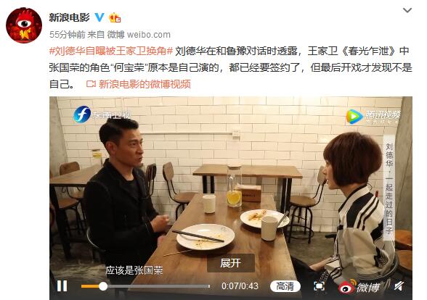Toggle fullscreen video mode
The height and width of the screenshot is (300, 427).
[319, 286]
